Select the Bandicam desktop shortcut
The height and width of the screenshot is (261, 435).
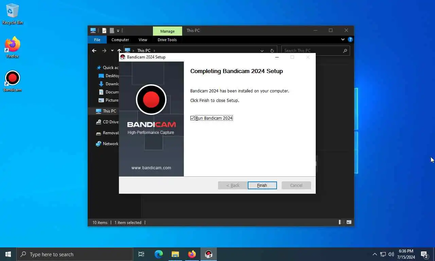point(13,81)
